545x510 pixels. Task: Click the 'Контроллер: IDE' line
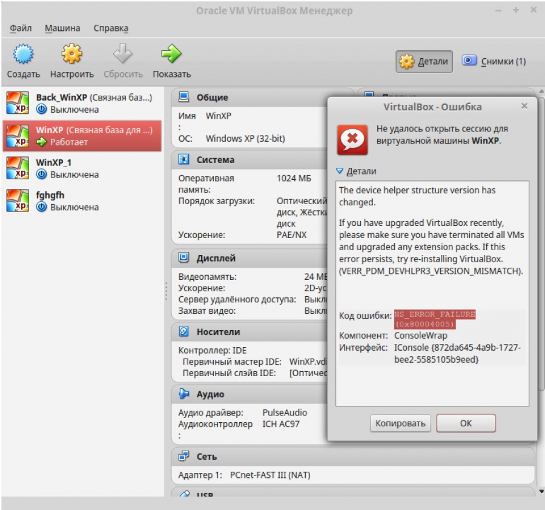pos(213,351)
